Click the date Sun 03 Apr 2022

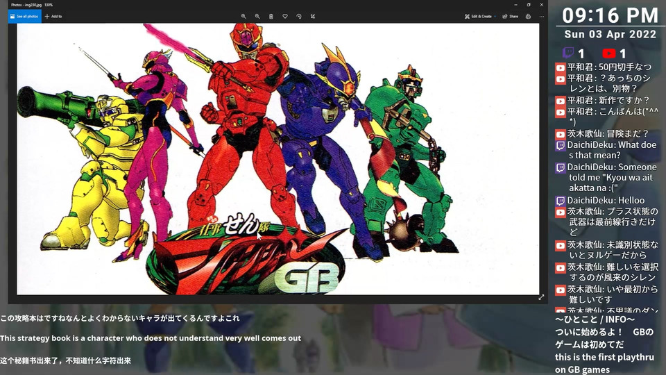click(610, 34)
